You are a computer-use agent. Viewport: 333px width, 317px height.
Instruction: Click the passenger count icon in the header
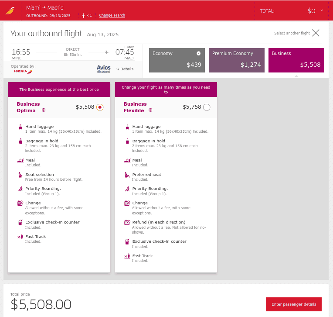click(x=83, y=16)
